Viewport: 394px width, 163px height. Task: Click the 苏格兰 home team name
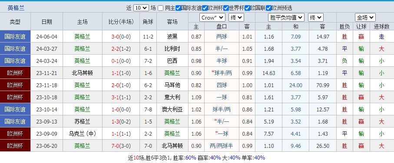tap(83, 122)
